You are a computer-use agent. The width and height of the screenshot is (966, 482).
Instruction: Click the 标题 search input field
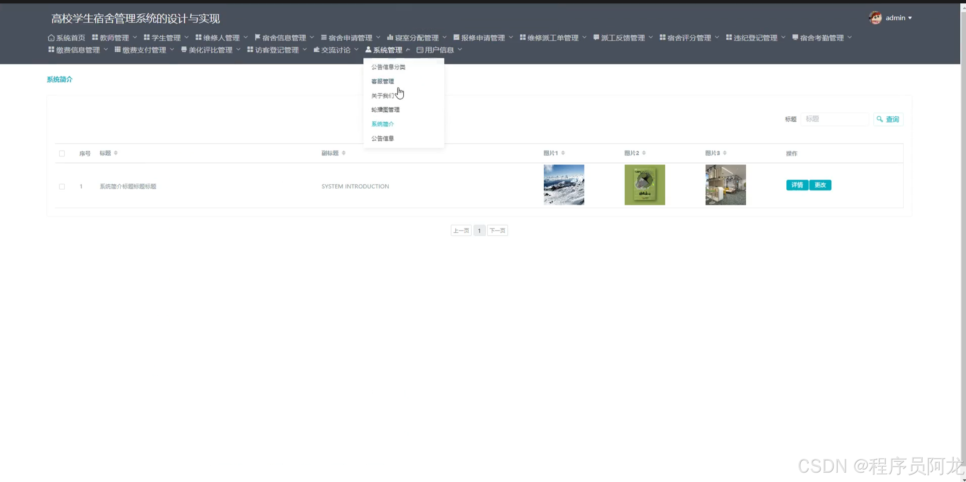tap(834, 119)
